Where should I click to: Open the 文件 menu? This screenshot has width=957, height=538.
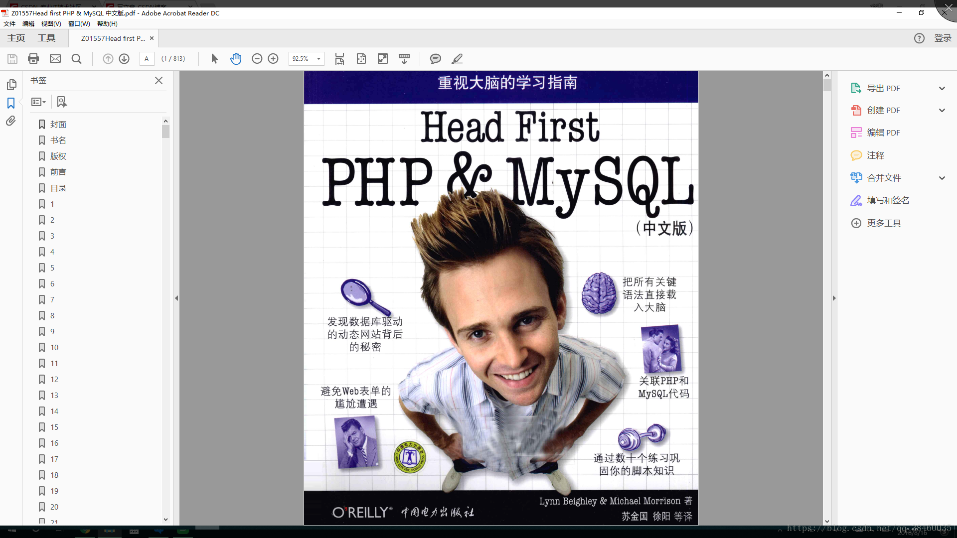click(x=9, y=24)
